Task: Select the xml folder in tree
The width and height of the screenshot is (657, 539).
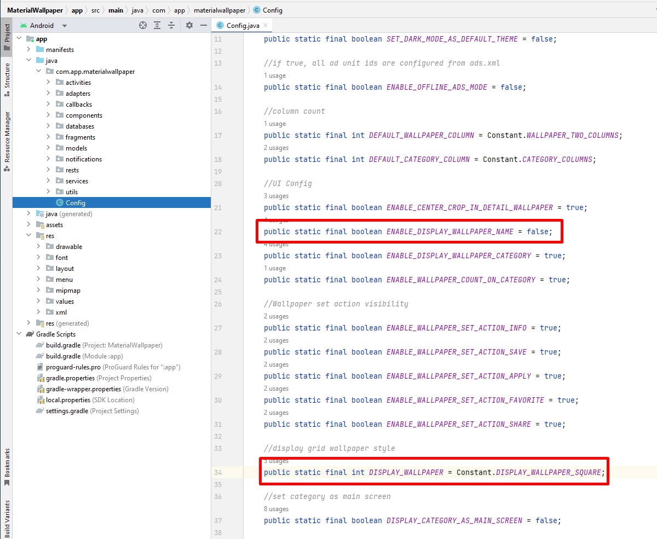Action: 61,312
